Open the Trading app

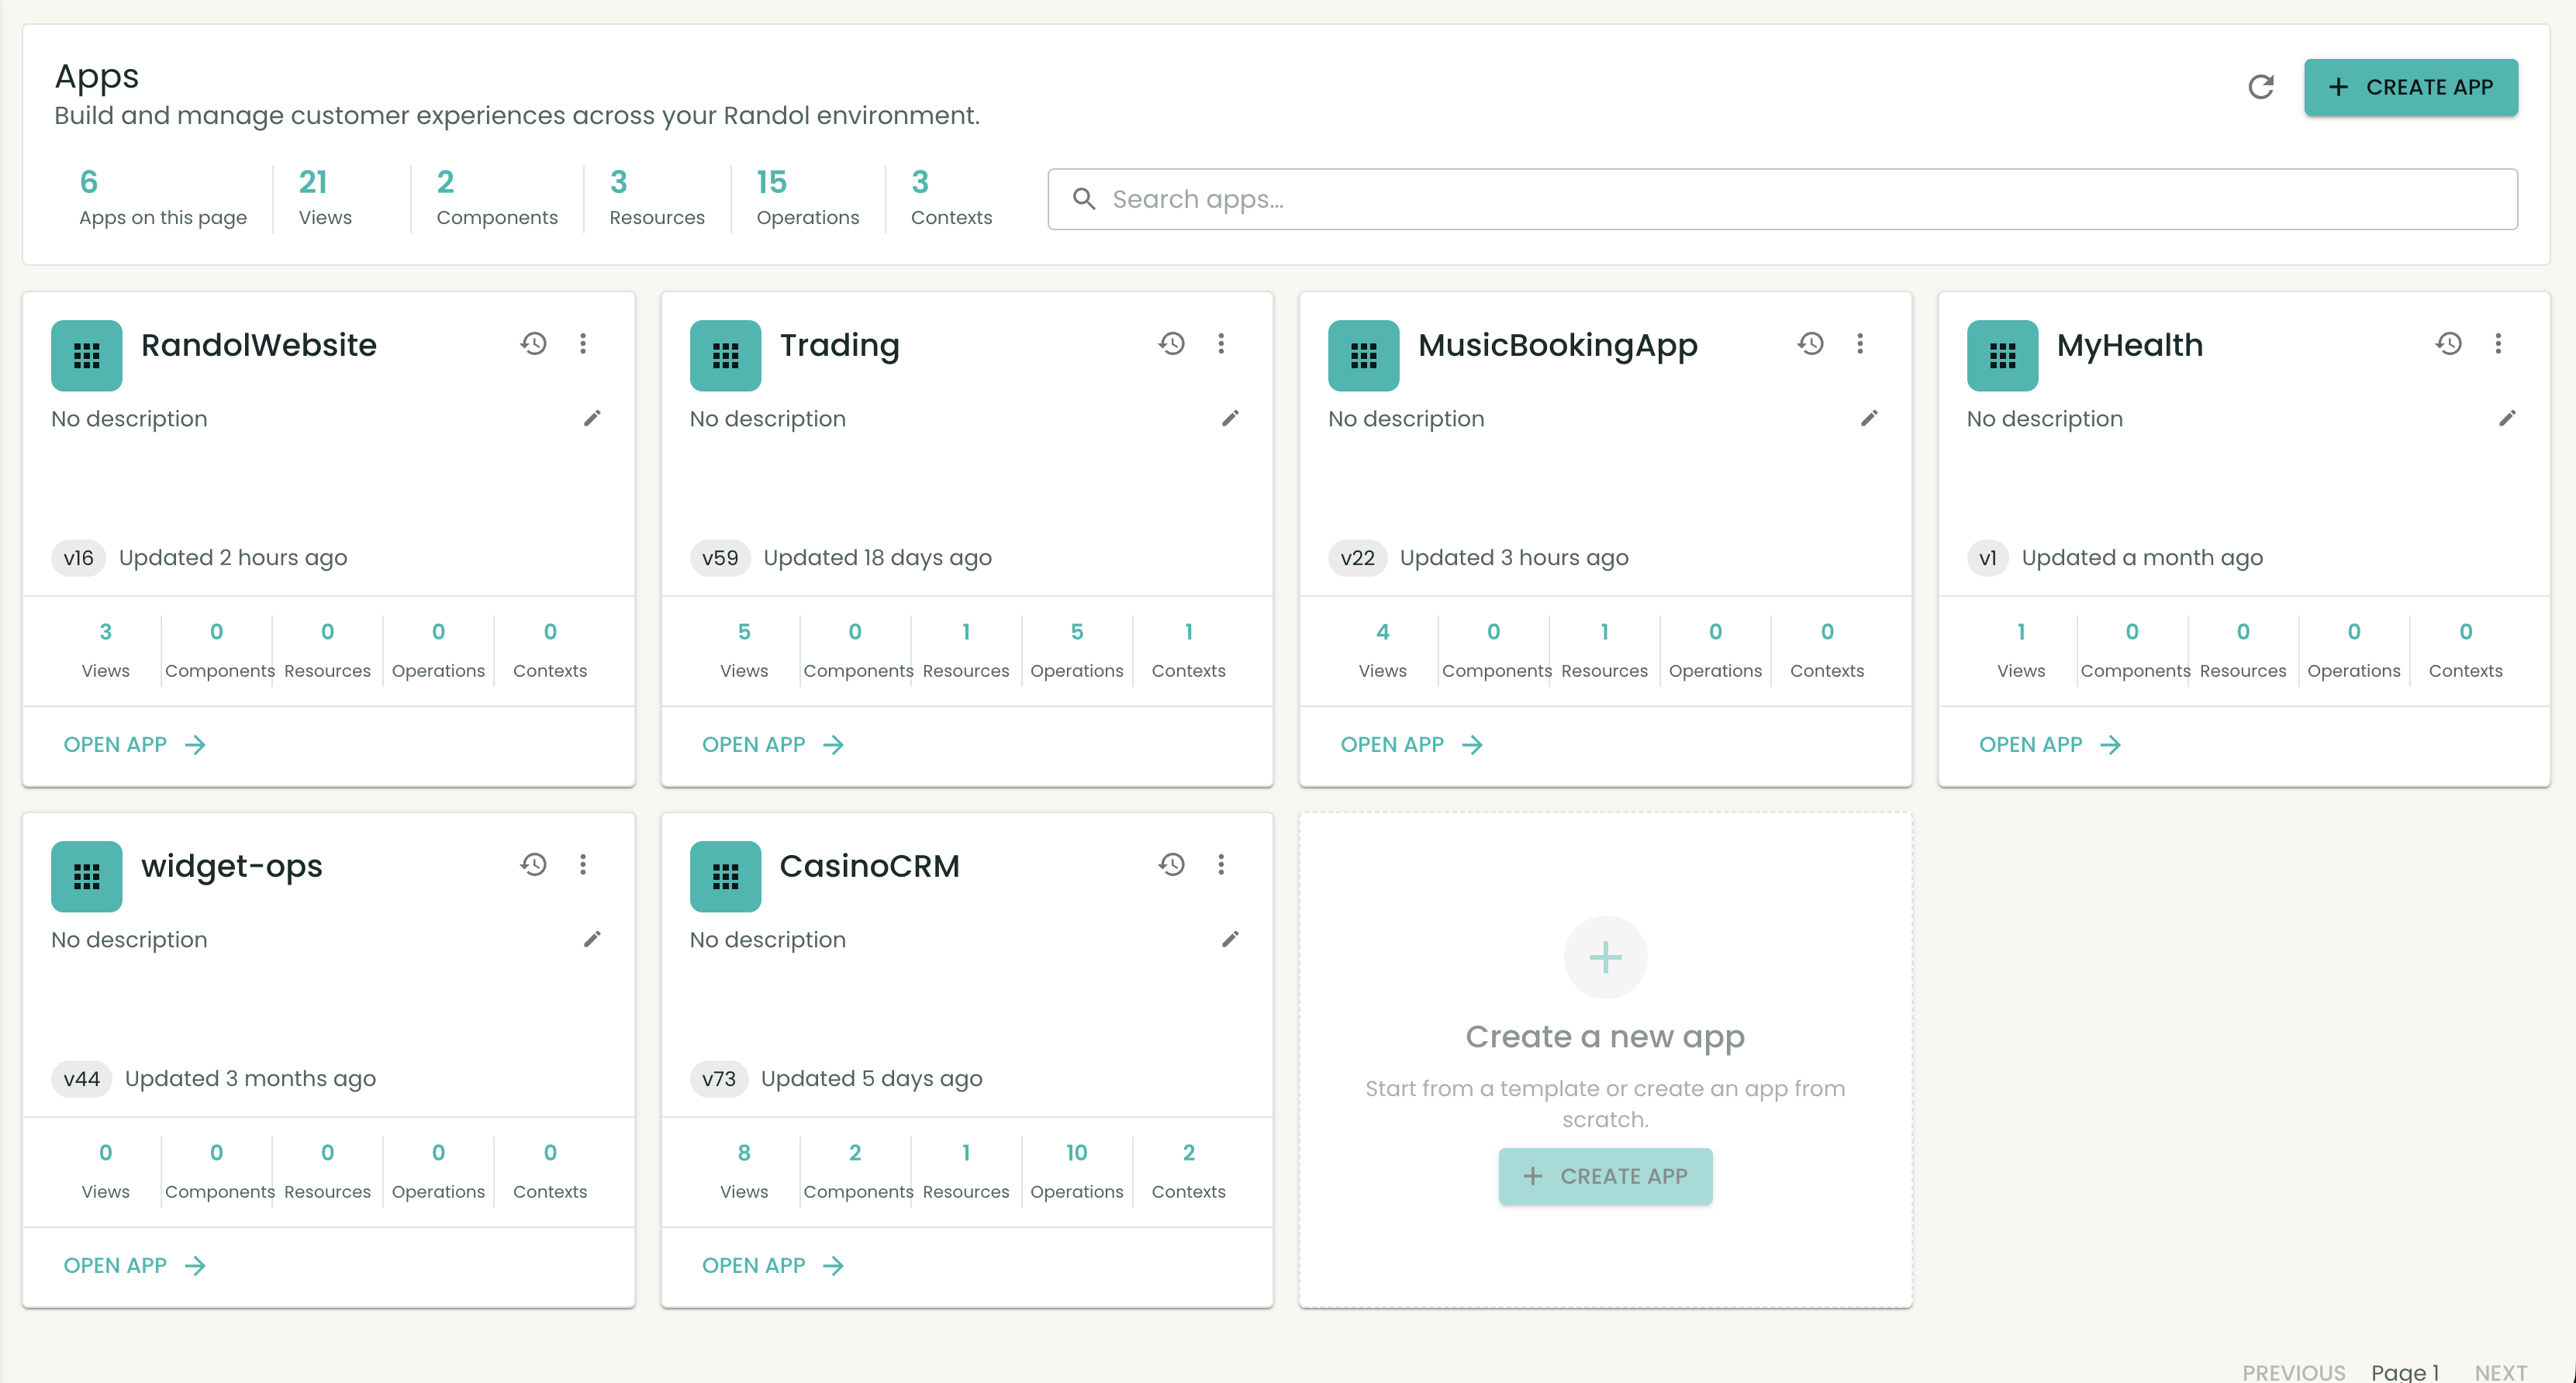tap(773, 744)
